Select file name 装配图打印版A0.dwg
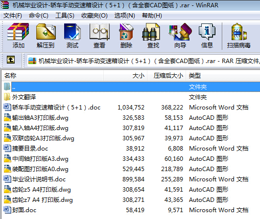This screenshot has width=260, height=219. coord(40,169)
